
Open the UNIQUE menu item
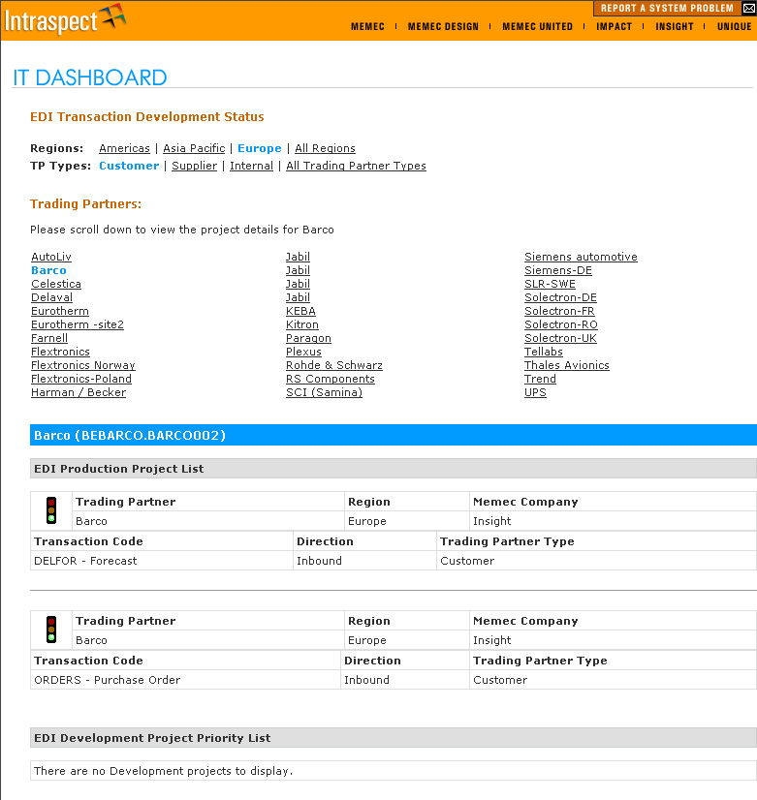[734, 26]
